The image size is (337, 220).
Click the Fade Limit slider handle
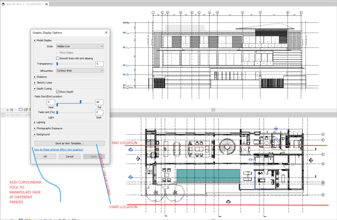point(57,112)
